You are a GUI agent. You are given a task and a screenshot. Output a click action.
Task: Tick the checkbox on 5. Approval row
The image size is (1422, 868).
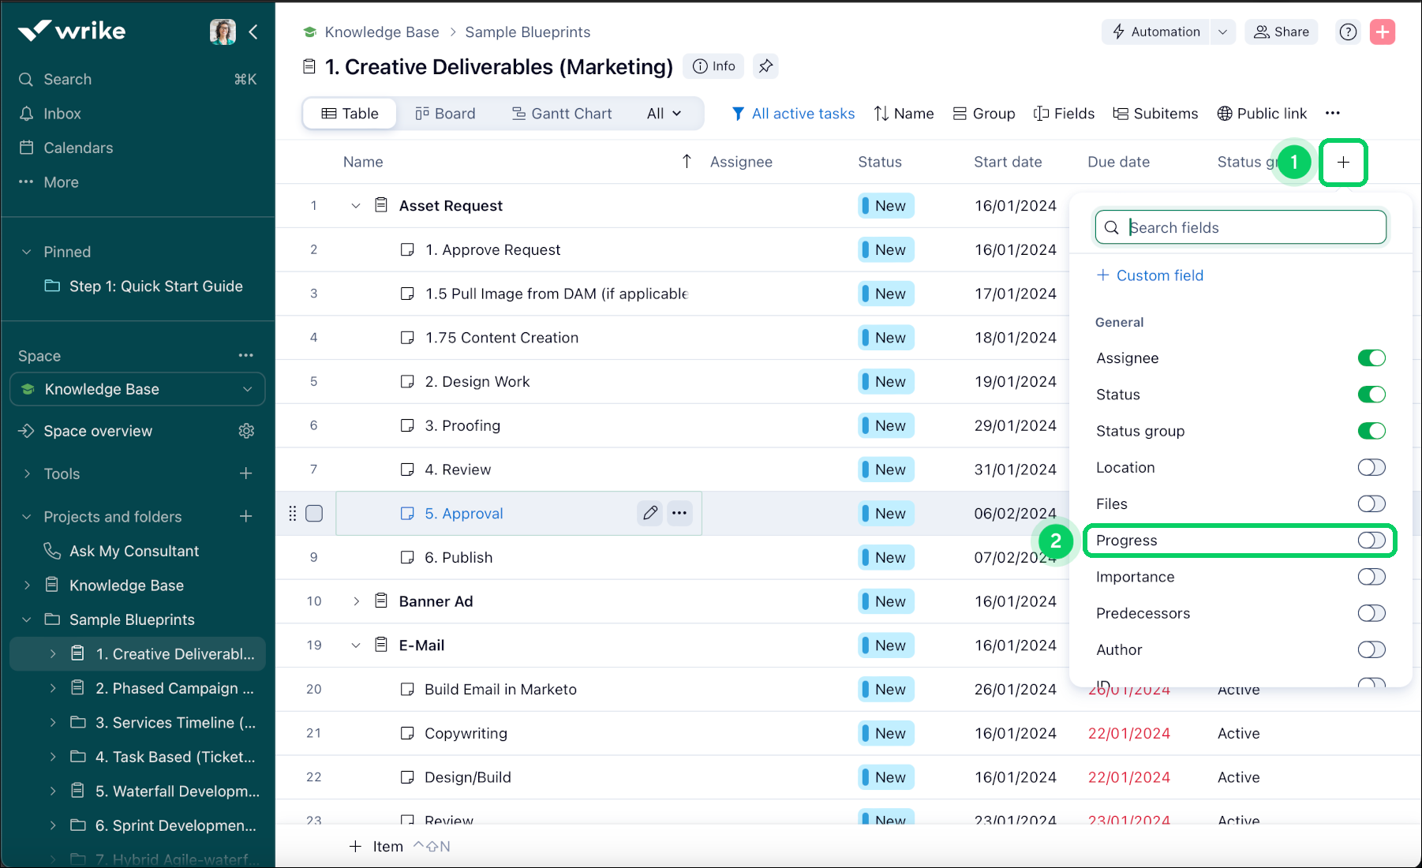(x=314, y=514)
